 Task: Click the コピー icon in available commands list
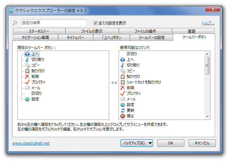(x=123, y=71)
